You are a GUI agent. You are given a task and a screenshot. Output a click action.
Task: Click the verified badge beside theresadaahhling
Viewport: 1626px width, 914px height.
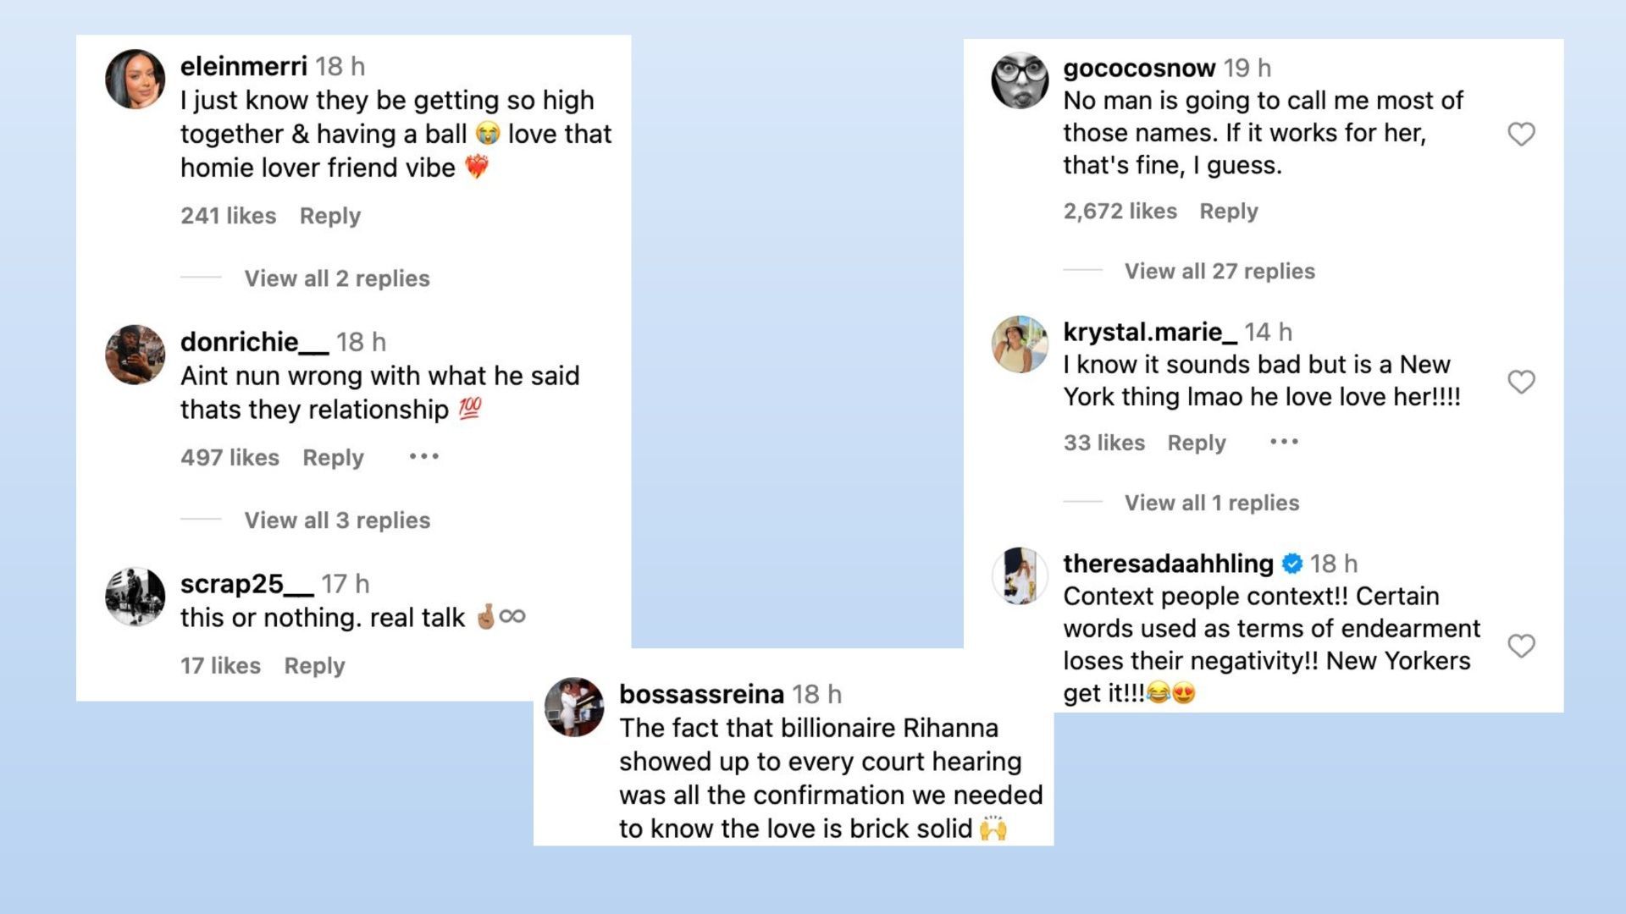click(x=1292, y=564)
